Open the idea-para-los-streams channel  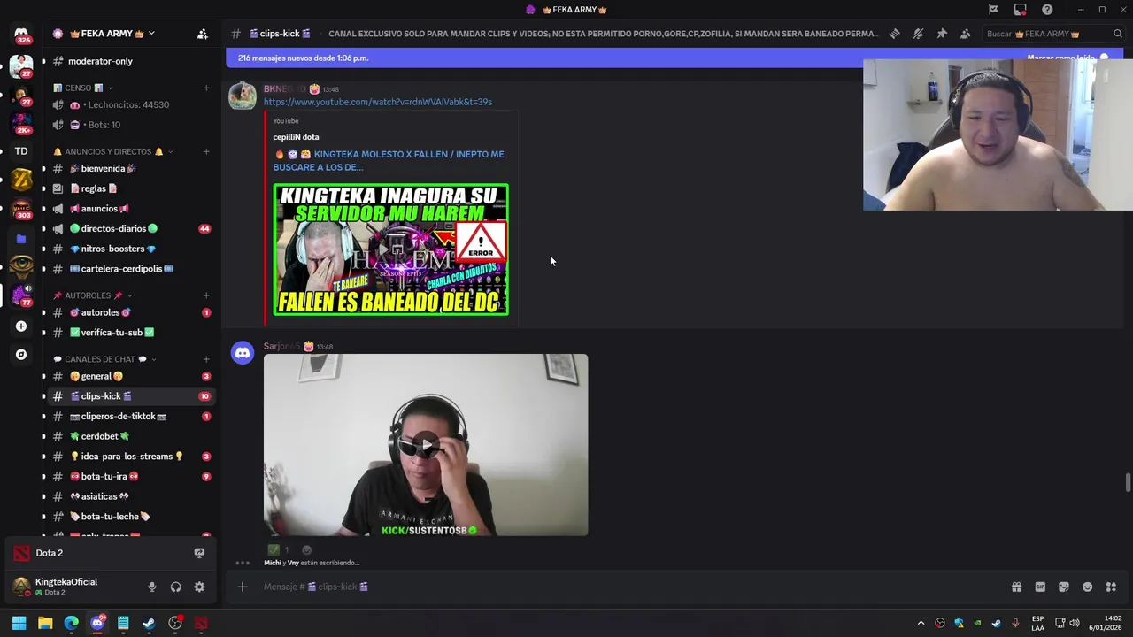pos(130,457)
